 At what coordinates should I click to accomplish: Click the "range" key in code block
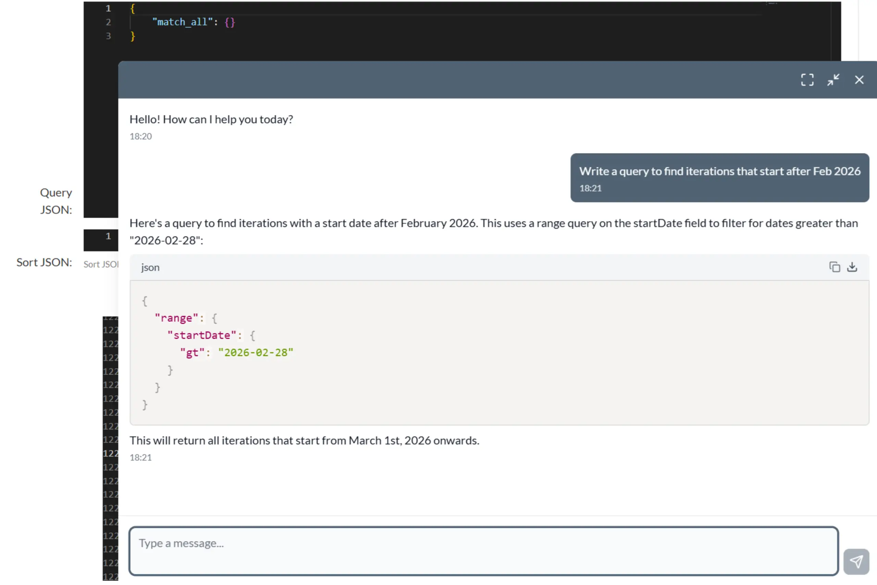176,318
